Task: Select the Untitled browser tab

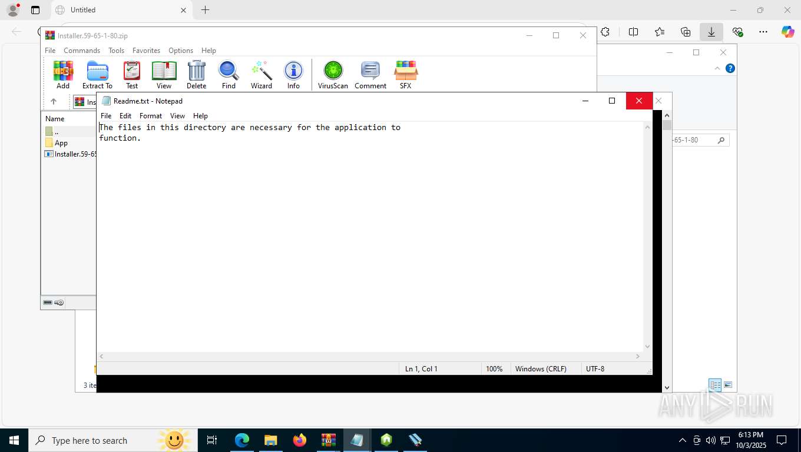Action: (121, 10)
